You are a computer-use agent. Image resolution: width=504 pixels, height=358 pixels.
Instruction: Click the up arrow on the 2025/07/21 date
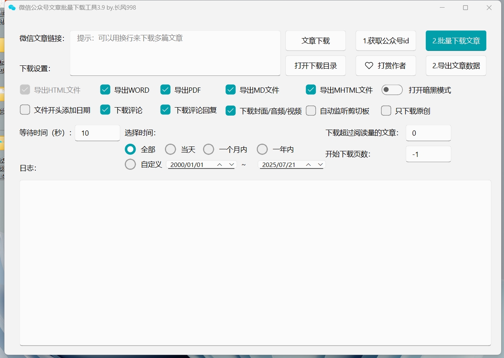pyautogui.click(x=308, y=165)
